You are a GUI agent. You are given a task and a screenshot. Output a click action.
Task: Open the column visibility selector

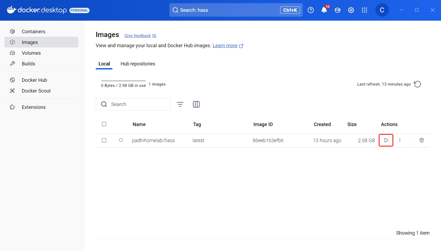point(196,104)
